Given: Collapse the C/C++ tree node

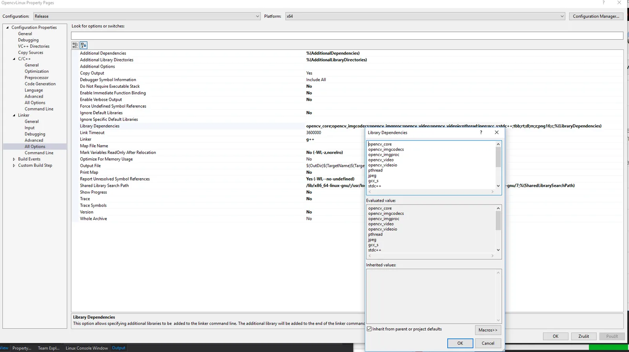Looking at the screenshot, I should click(14, 59).
